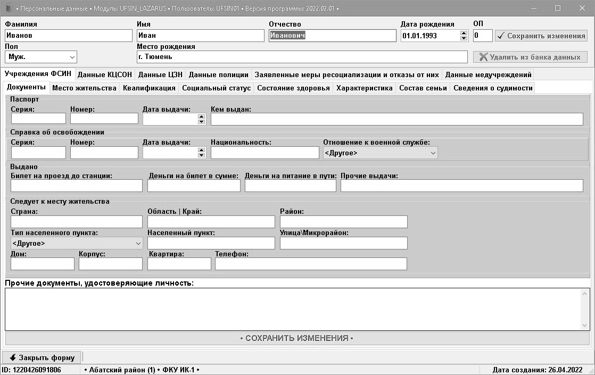This screenshot has height=375, width=595.
Task: Click Закрыть форму button
Action: click(x=42, y=357)
